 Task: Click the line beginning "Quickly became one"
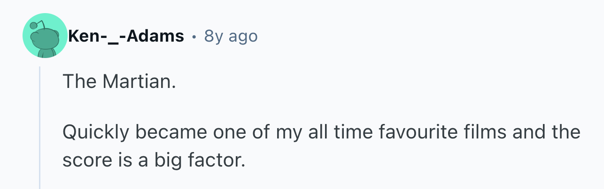tap(321, 133)
